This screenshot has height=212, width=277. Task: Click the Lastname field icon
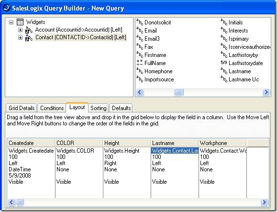(224, 71)
